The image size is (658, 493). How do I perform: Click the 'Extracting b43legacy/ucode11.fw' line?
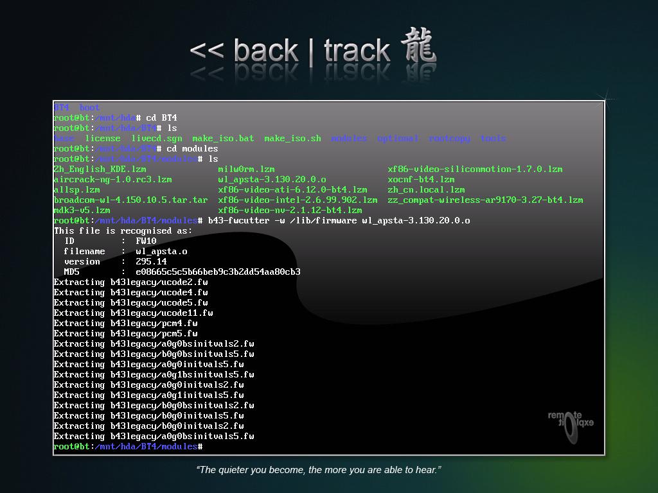coord(134,313)
